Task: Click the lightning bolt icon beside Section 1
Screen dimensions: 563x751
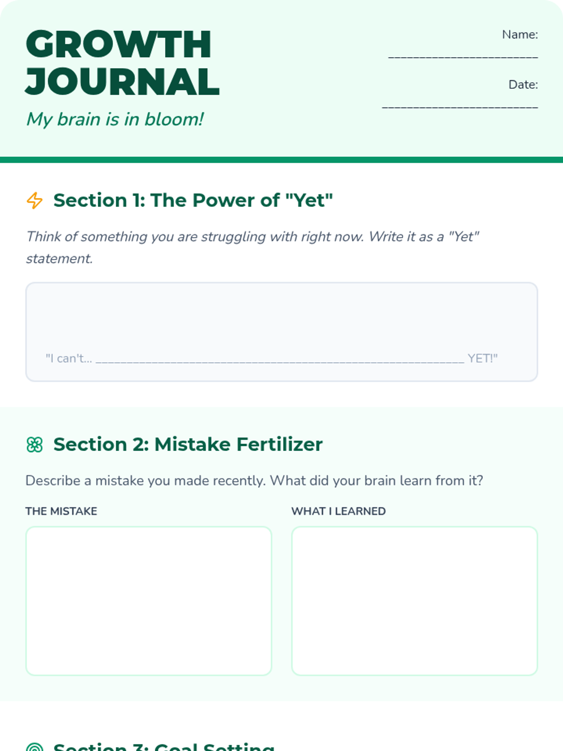Action: click(34, 200)
